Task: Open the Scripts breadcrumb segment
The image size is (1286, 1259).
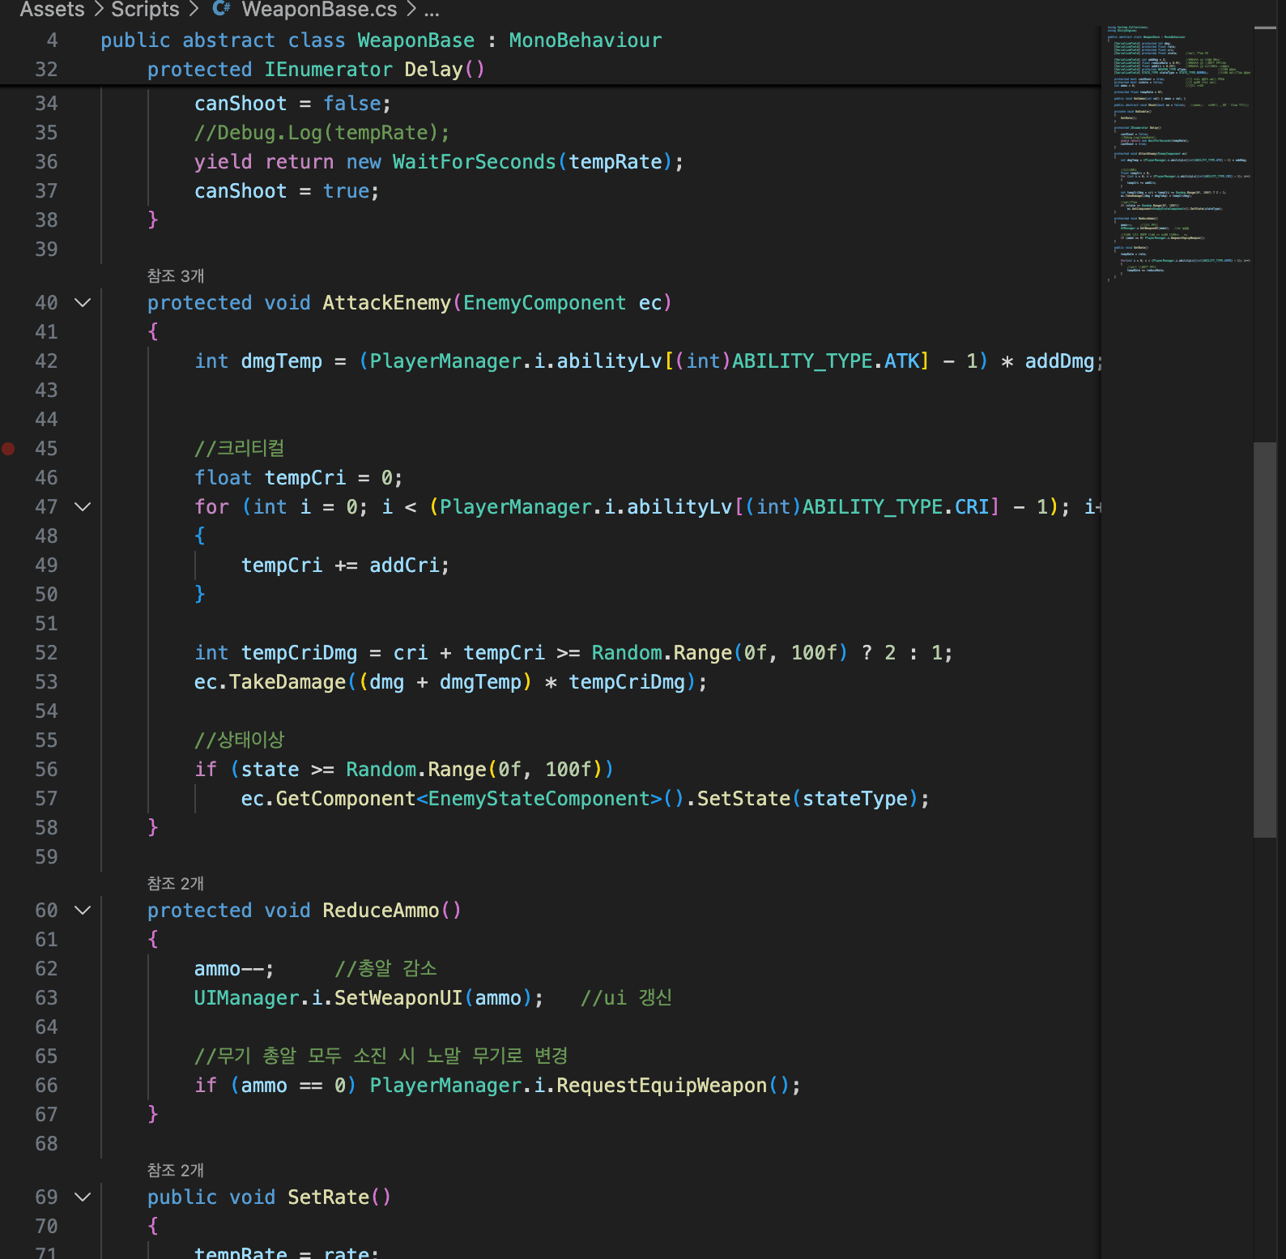Action: click(145, 10)
